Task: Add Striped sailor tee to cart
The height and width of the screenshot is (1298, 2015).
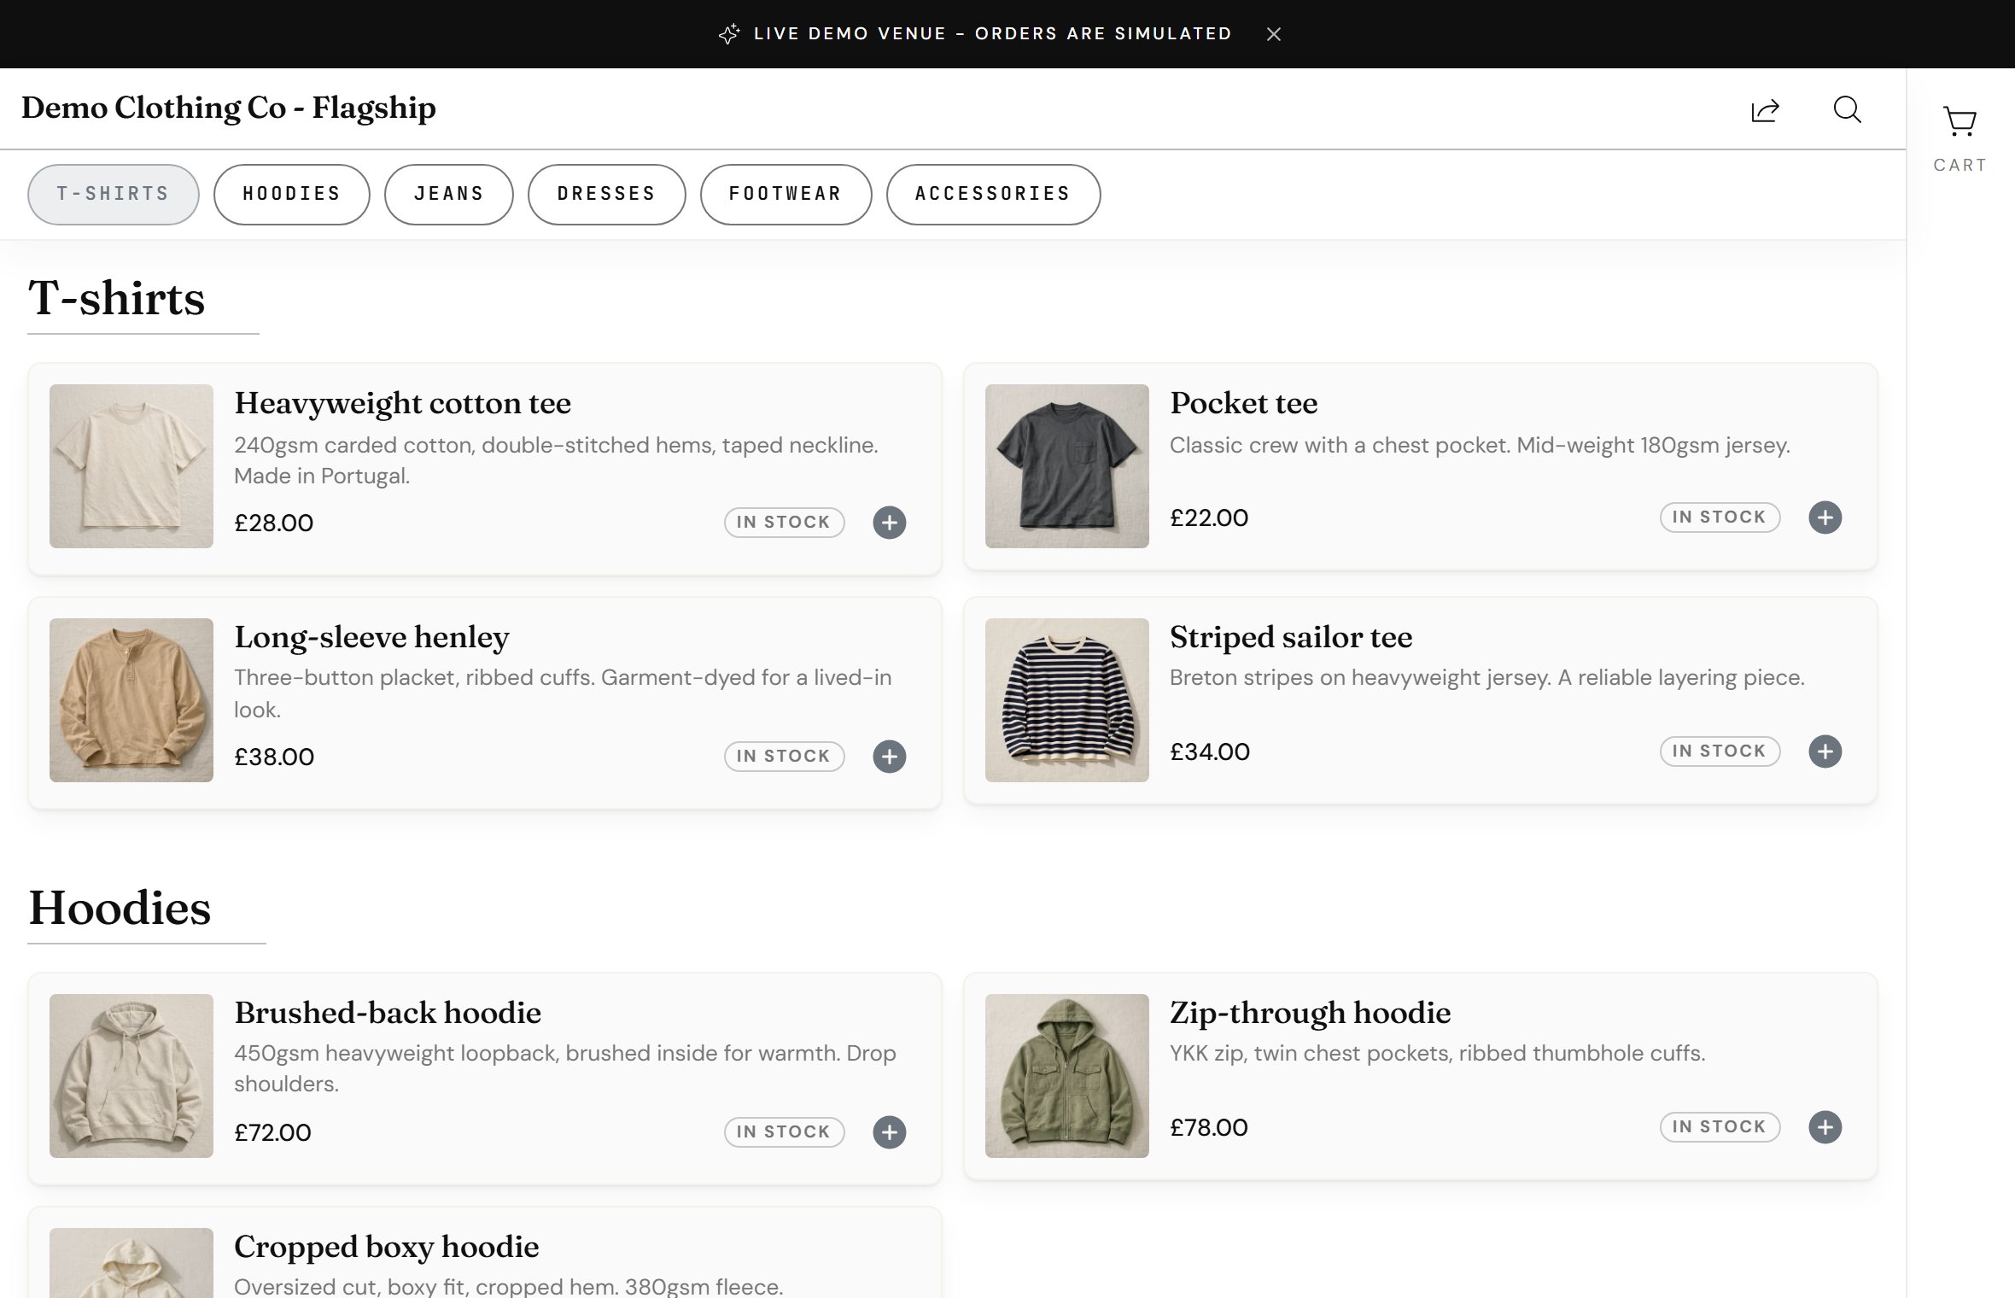Action: pos(1825,751)
